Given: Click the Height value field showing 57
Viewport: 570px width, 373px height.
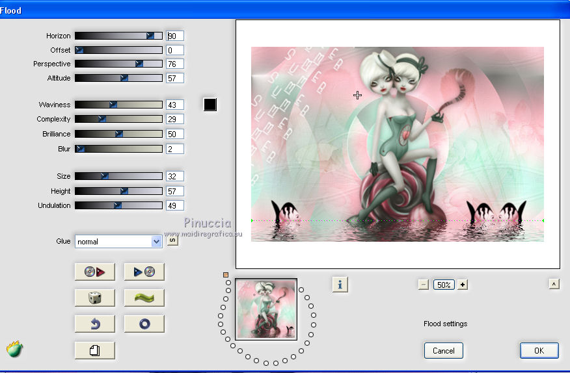Looking at the screenshot, I should (175, 191).
